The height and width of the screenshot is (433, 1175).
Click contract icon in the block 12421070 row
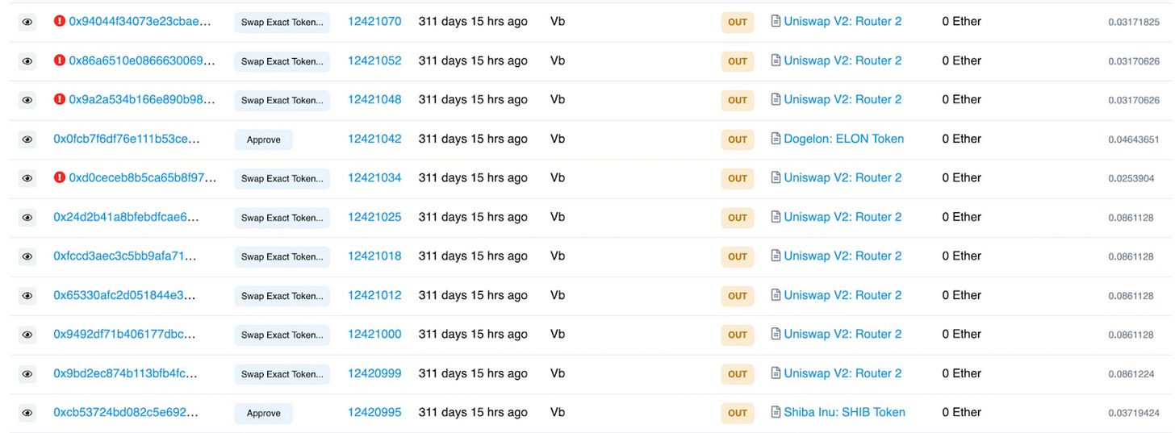pyautogui.click(x=776, y=21)
